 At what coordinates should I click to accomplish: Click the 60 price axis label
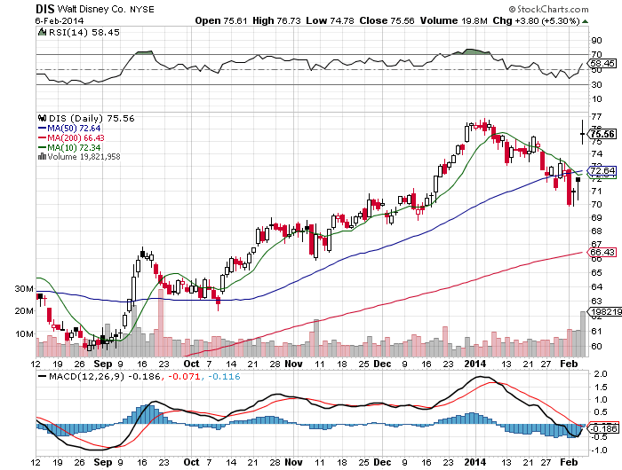pos(596,346)
